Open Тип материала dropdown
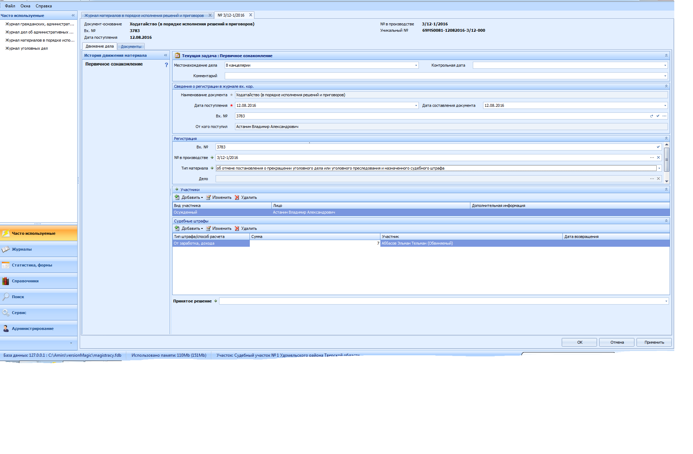 pos(659,168)
